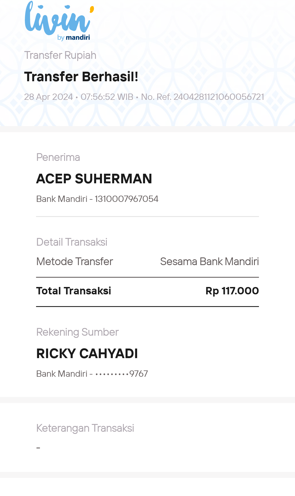Click recipient account number 1310007967054
The height and width of the screenshot is (496, 295).
point(126,199)
